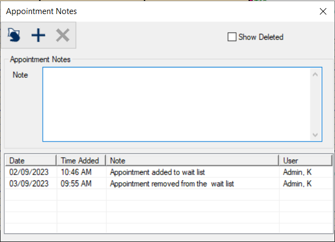Click inside the Note text area
Viewport: 335px width, 242px height.
click(177, 104)
